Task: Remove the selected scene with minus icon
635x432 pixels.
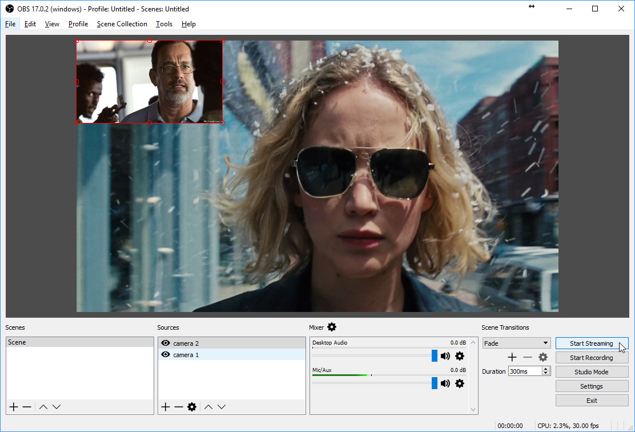Action: [x=27, y=407]
